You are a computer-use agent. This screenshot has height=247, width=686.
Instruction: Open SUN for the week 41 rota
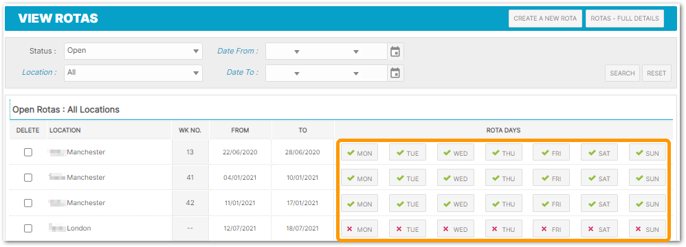648,178
